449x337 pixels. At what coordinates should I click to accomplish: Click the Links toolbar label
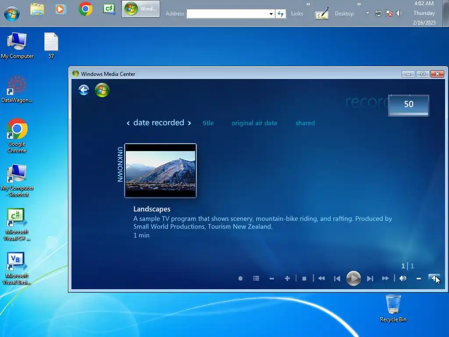(297, 14)
